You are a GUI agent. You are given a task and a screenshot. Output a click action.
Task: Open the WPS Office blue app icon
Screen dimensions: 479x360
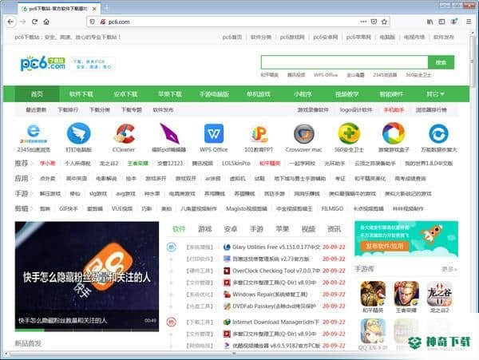[x=214, y=133]
